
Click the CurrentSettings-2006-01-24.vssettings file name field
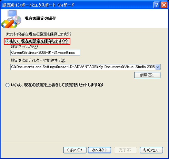click(45, 53)
